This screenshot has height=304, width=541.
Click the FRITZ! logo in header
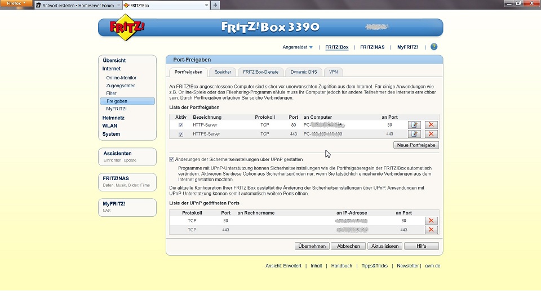tap(127, 28)
